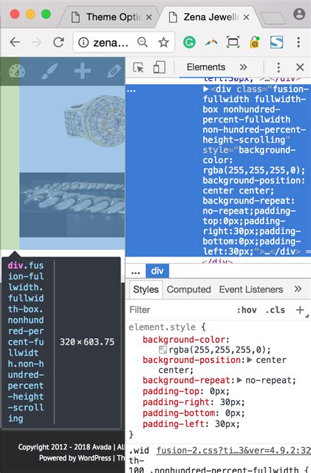Screen dimensions: 311x473
Task: Click the colorful arc extension icon
Action: pos(211,43)
